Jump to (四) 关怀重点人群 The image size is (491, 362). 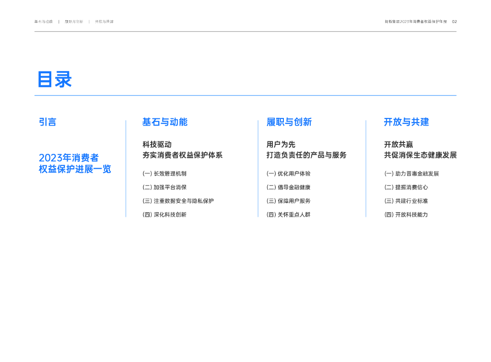(x=288, y=214)
